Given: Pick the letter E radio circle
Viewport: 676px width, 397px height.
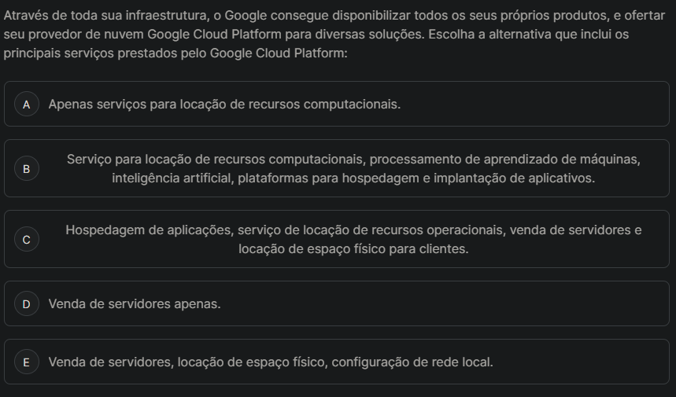Looking at the screenshot, I should (x=27, y=362).
